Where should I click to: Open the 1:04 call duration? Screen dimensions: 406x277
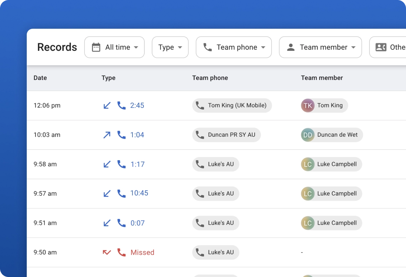coord(137,135)
